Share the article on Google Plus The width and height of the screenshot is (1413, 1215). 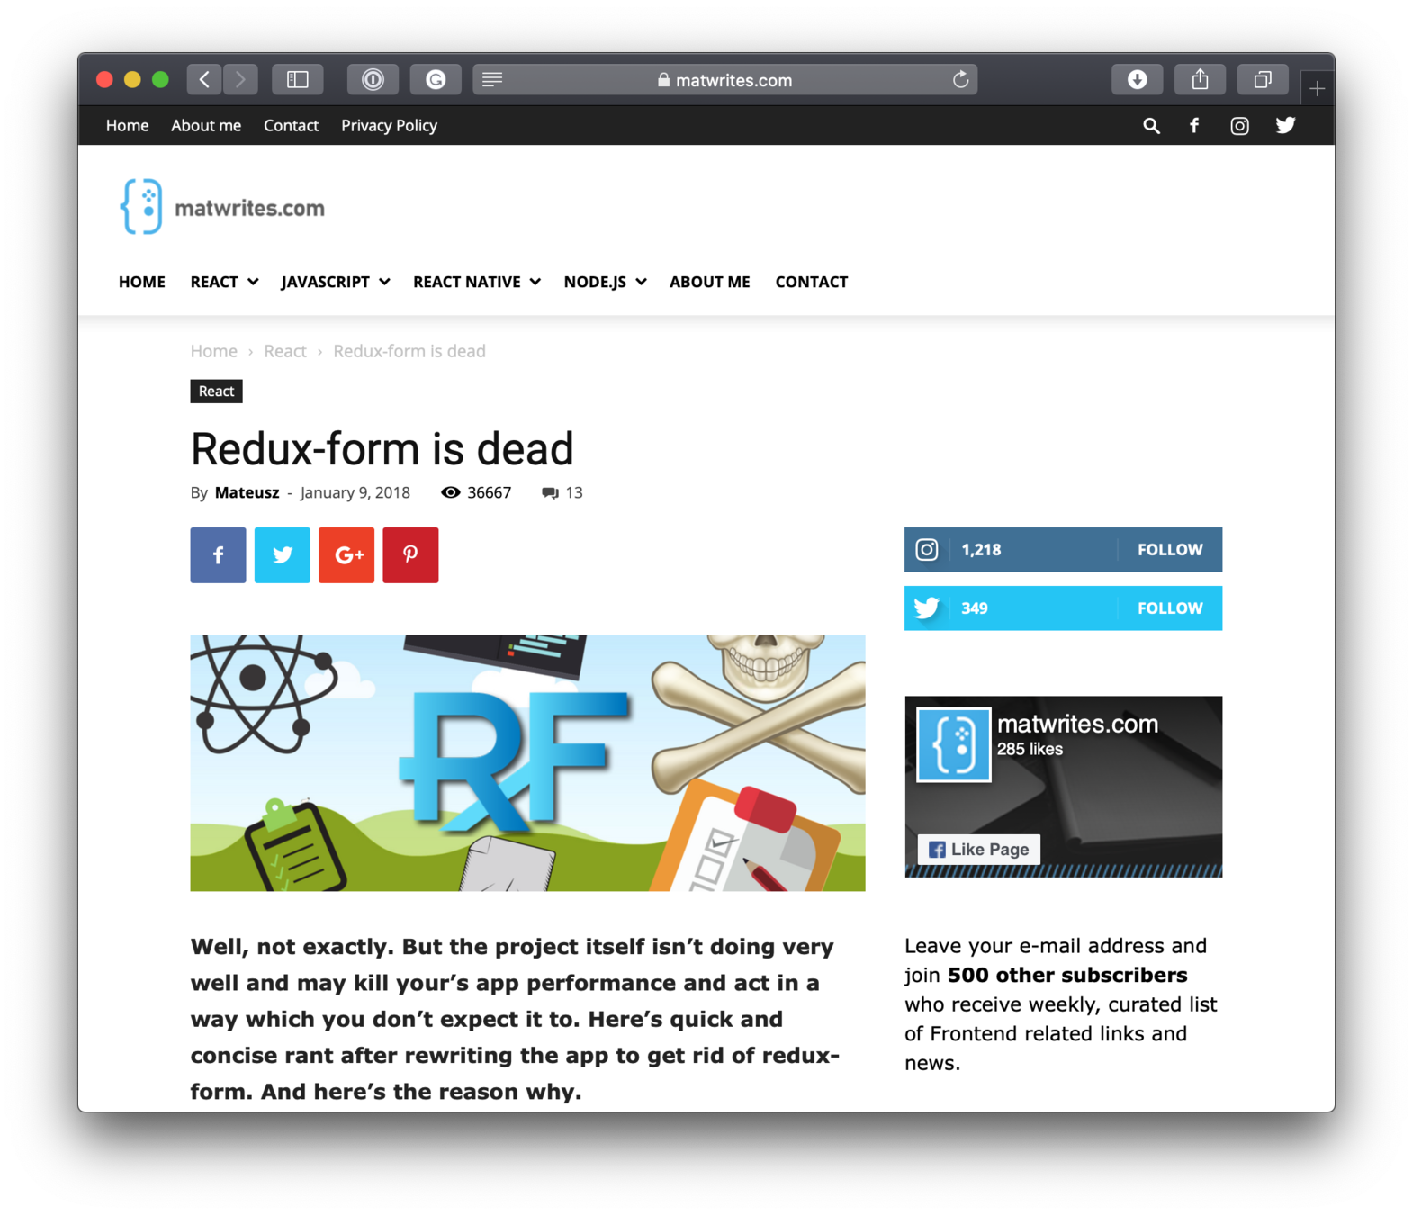[x=346, y=555]
